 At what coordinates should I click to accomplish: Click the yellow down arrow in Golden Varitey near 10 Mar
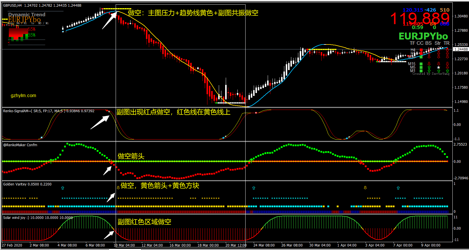pyautogui.click(x=118, y=188)
